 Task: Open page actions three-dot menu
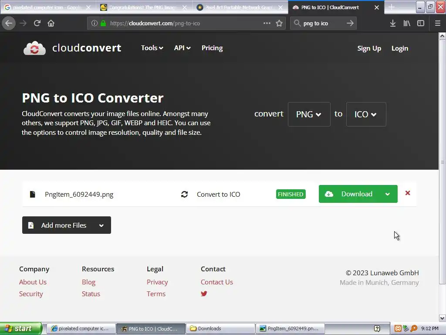click(x=267, y=23)
